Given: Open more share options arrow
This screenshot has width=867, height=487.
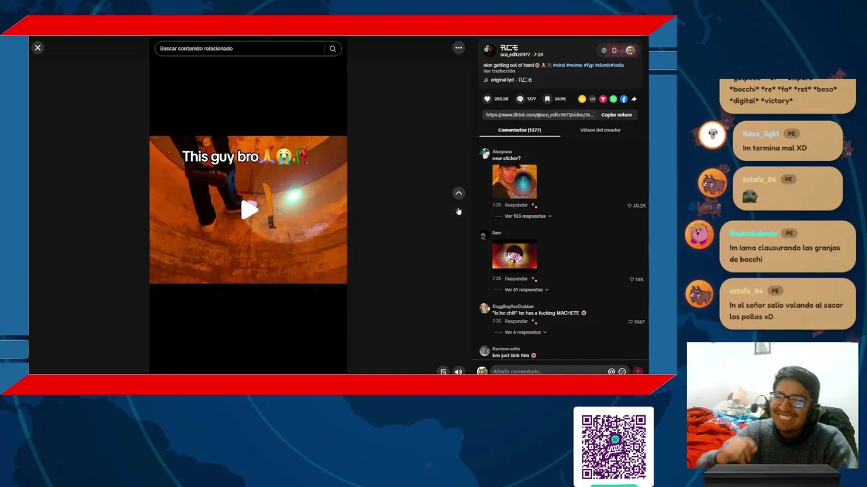Looking at the screenshot, I should (x=634, y=99).
